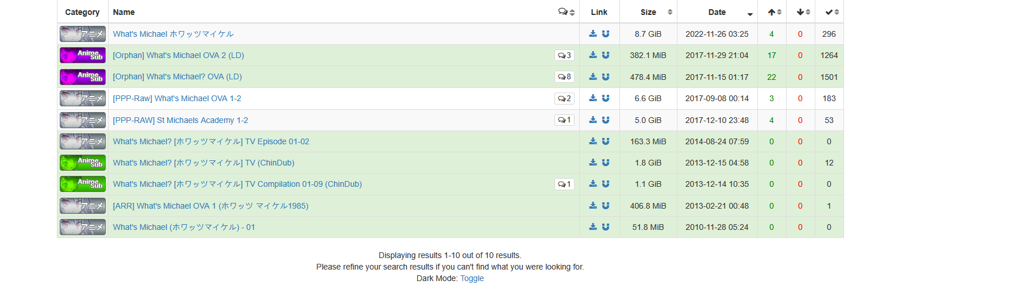This screenshot has width=1013, height=296.
Task: Toggle dark mode
Action: (472, 278)
